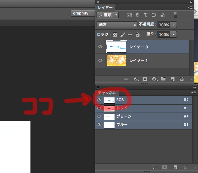Open 塗り fill slider arrow
Image resolution: width=198 pixels, height=173 pixels.
pos(173,35)
